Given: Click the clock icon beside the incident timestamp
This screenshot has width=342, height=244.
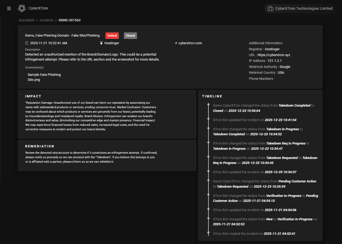Looking at the screenshot, I should pos(27,43).
